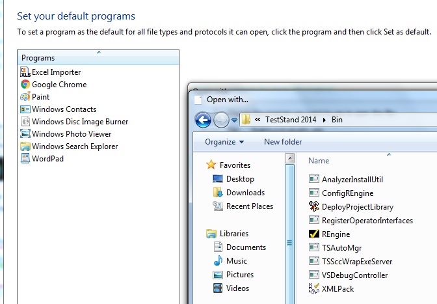Open Documents library label
437x304 pixels.
tap(246, 247)
